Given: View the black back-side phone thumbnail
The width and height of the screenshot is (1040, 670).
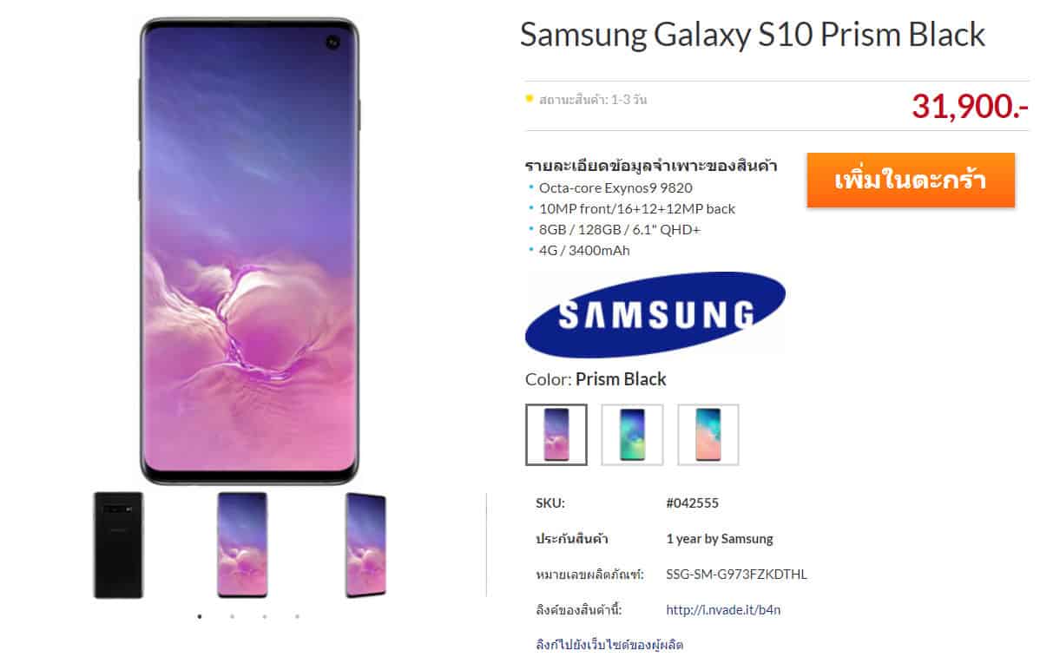Looking at the screenshot, I should (118, 545).
